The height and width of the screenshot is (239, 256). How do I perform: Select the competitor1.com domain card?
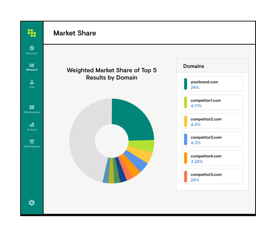click(213, 102)
